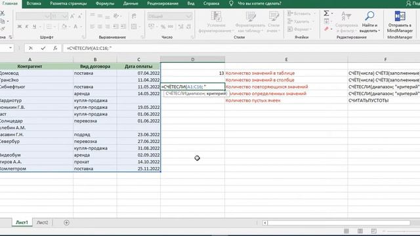Click Format as Table icon
Image resolution: width=420 pixels, height=236 pixels.
click(x=251, y=16)
